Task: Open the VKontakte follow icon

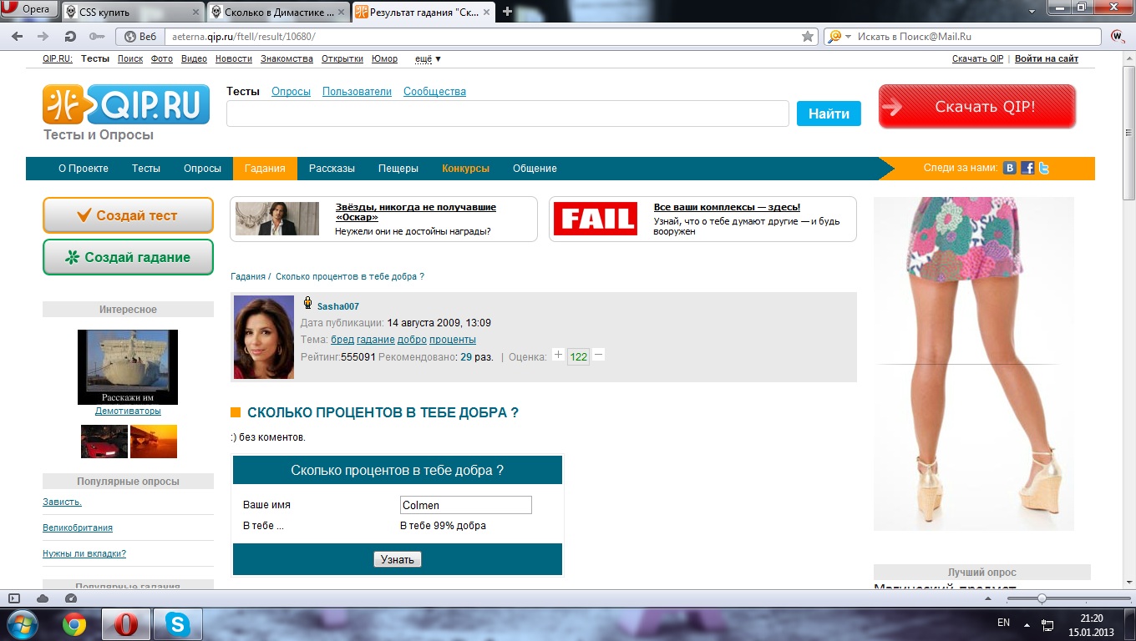Action: click(1009, 168)
